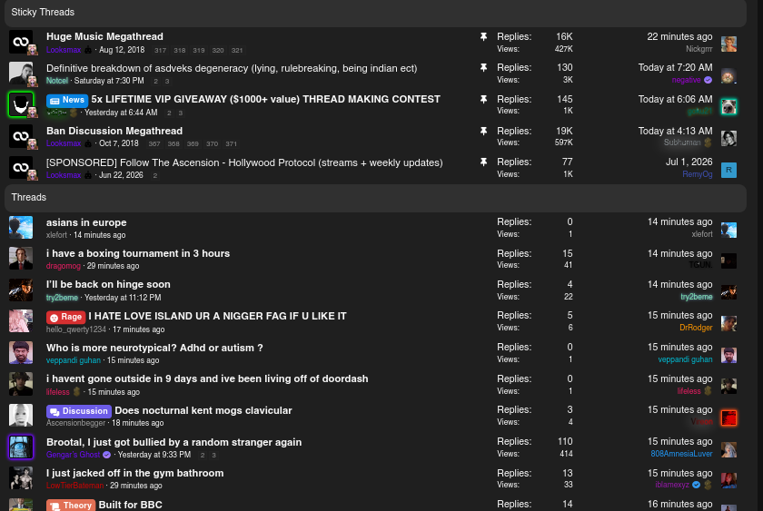Click RemyOg's blue 'R' avatar
This screenshot has width=763, height=511.
click(x=728, y=170)
